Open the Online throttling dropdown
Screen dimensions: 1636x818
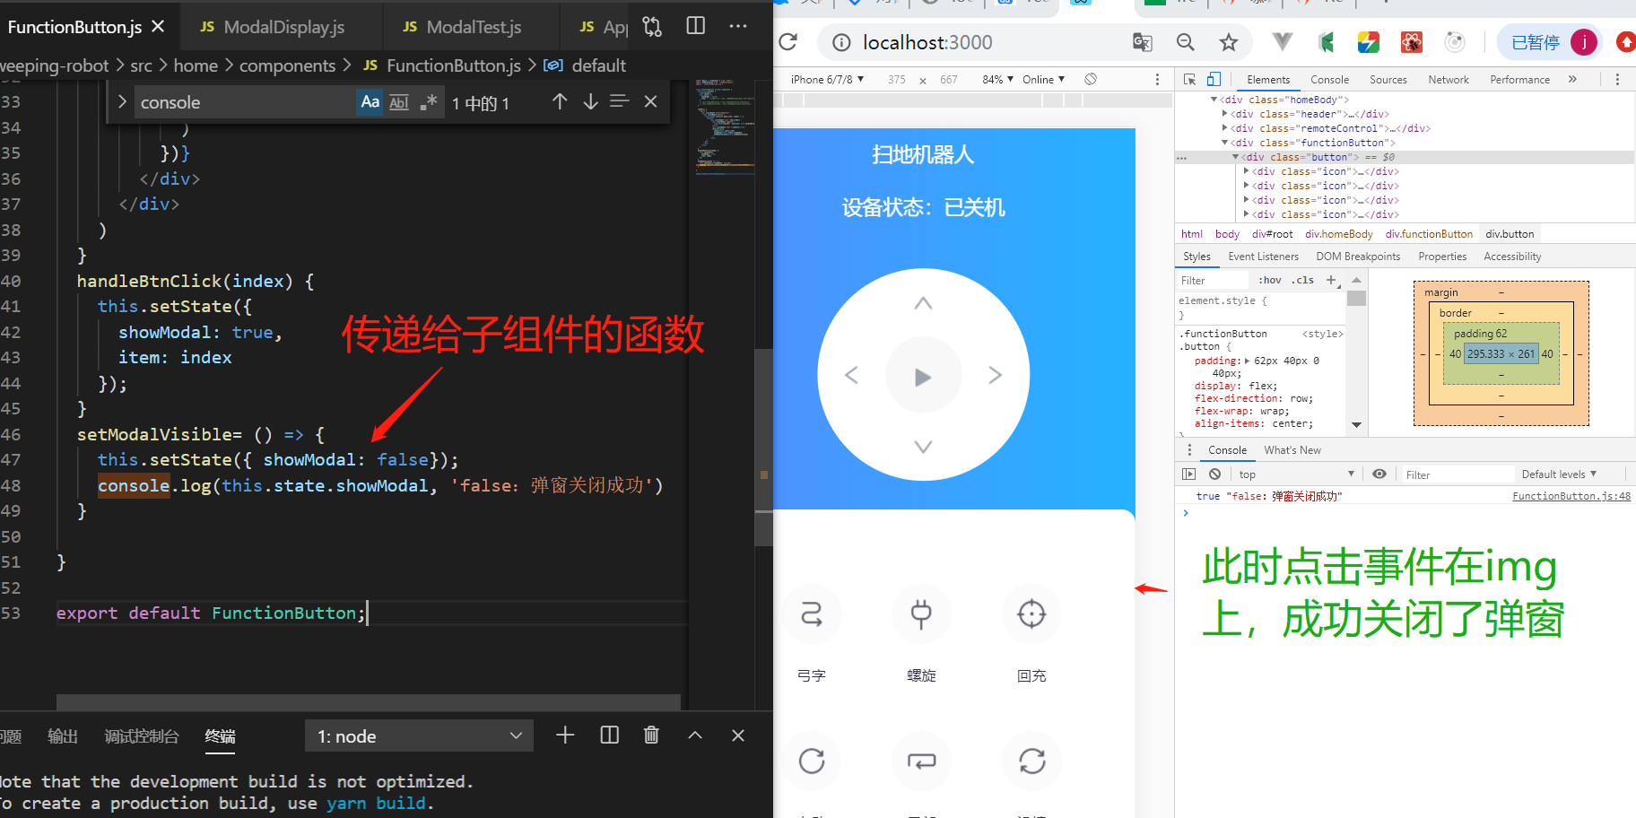point(1043,80)
